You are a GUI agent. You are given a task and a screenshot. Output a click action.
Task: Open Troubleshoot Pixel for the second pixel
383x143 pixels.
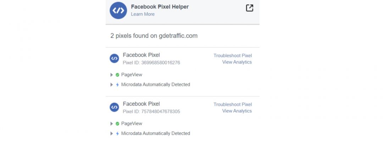coord(233,104)
